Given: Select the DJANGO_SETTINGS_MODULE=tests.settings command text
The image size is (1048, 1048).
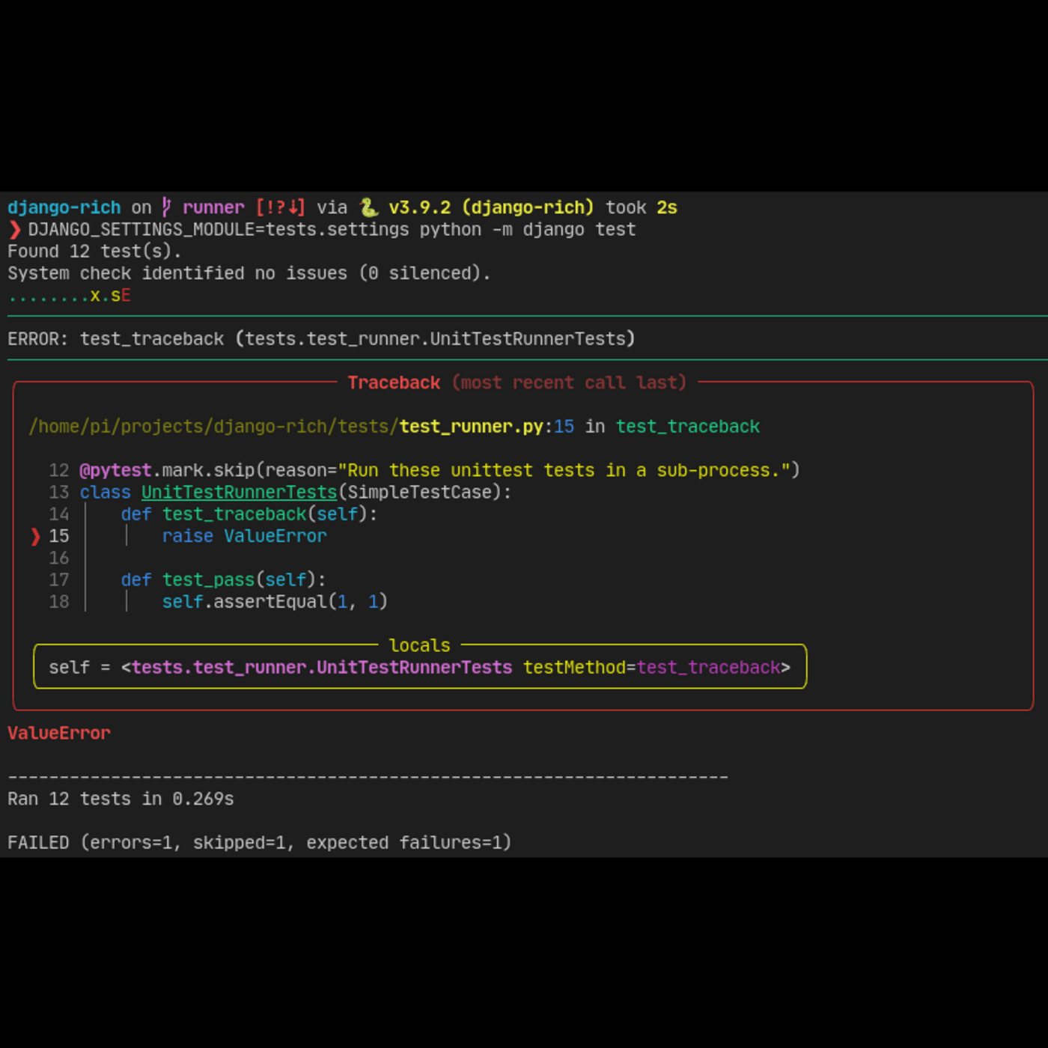Looking at the screenshot, I should tap(219, 230).
